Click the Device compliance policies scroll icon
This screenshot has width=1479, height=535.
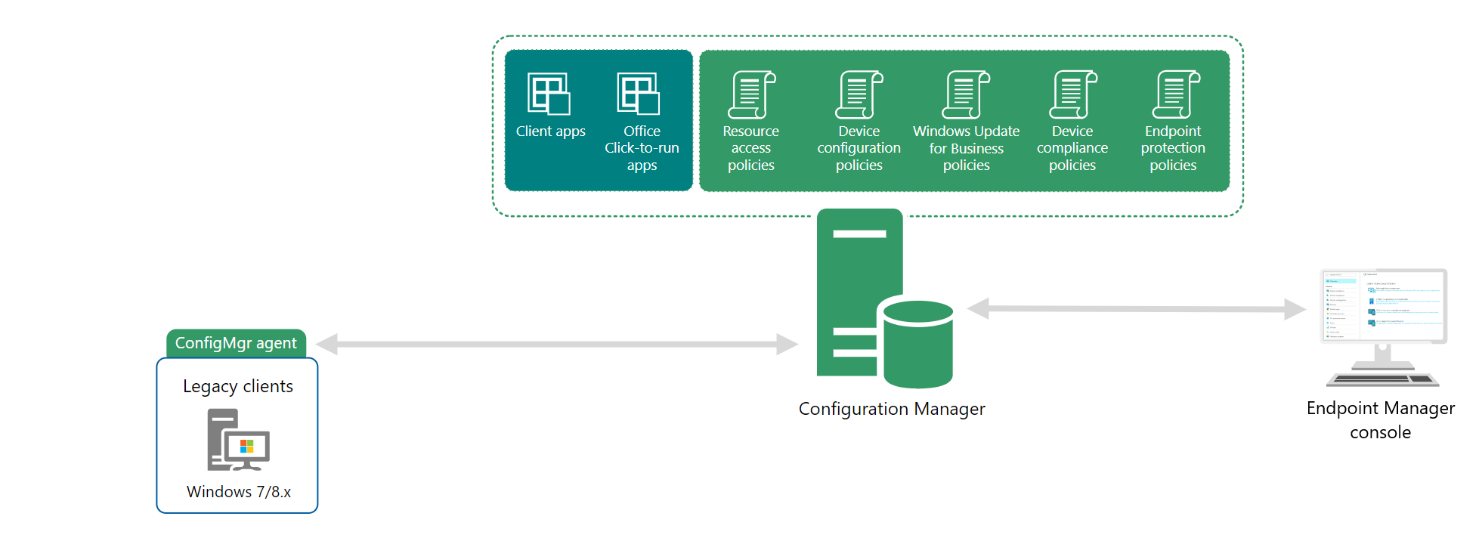(1073, 95)
